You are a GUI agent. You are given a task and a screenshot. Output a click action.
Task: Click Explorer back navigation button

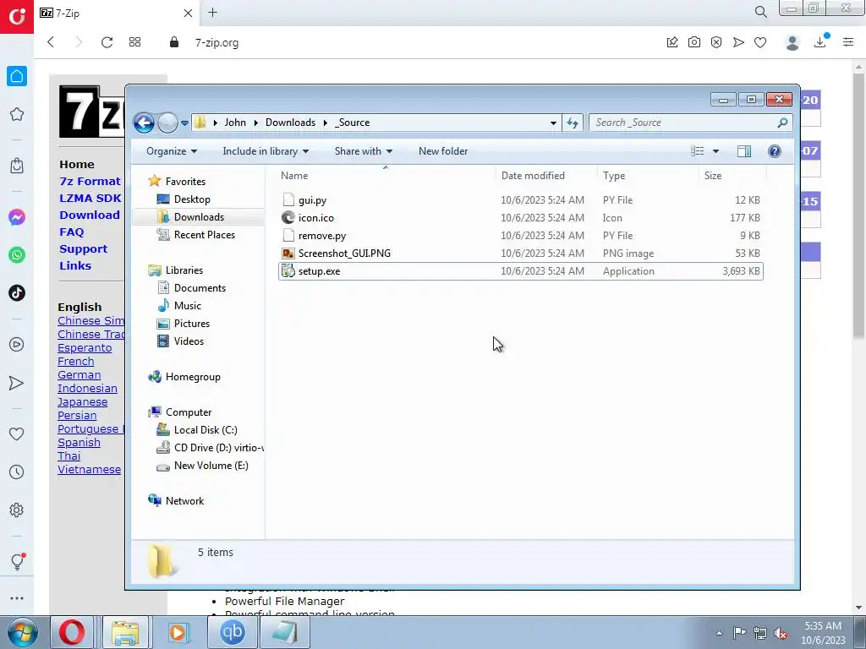(144, 123)
